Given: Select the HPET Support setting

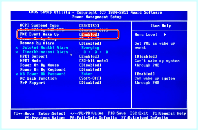Looking at the screenshot, I should click(34, 56).
